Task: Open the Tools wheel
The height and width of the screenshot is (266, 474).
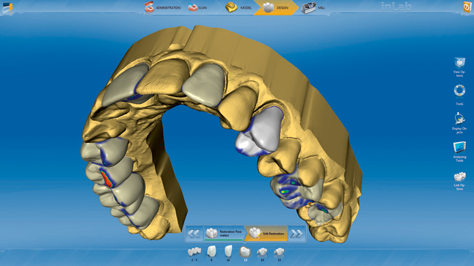Action: click(x=459, y=95)
